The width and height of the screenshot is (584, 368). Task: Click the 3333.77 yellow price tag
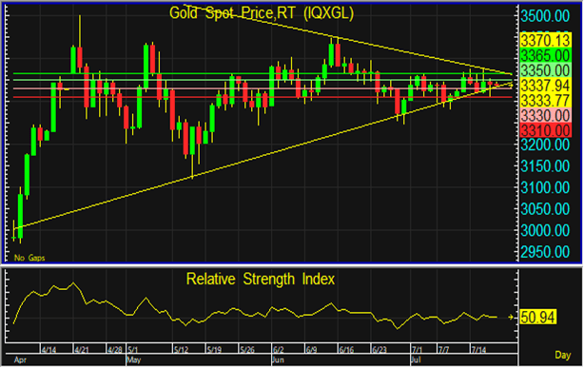click(545, 101)
